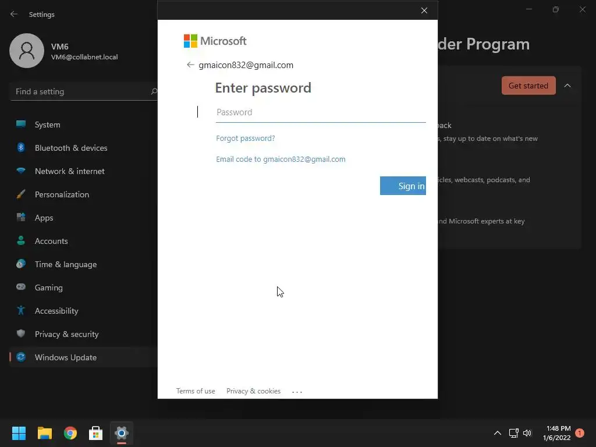The width and height of the screenshot is (596, 447).
Task: Open the Terms of use link
Action: 196,391
